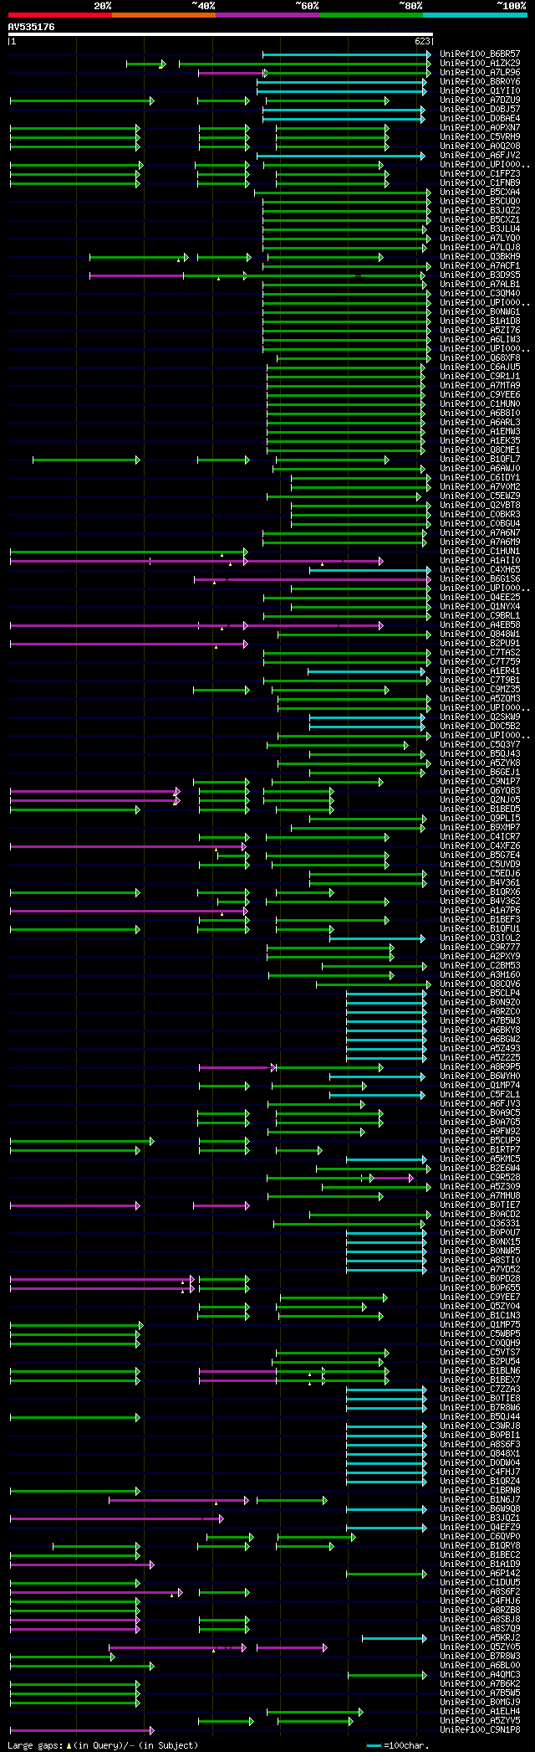Select the UniRef100_C1FPZ3 row label
Screen dimensions: 535x1752
480,173
